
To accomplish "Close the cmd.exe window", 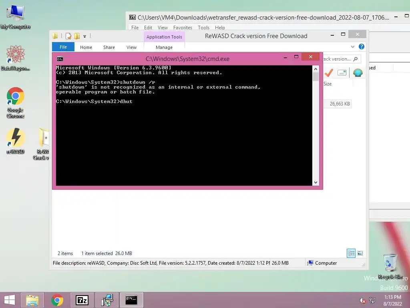I will 310,57.
